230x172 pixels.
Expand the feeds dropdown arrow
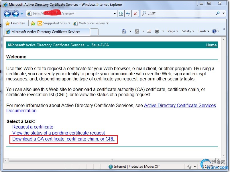[143, 31]
